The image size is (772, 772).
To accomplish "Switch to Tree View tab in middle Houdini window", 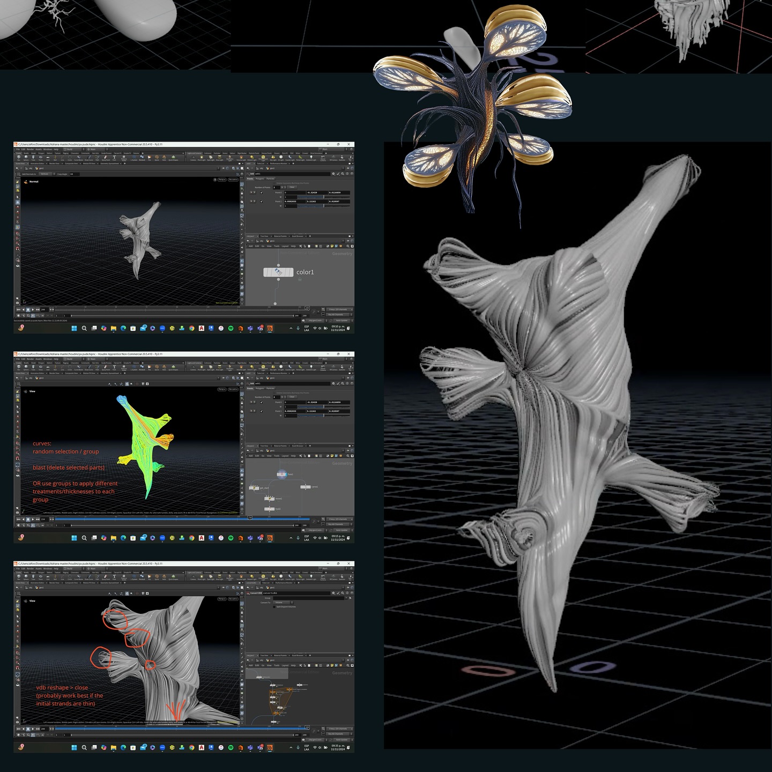I will click(x=264, y=446).
